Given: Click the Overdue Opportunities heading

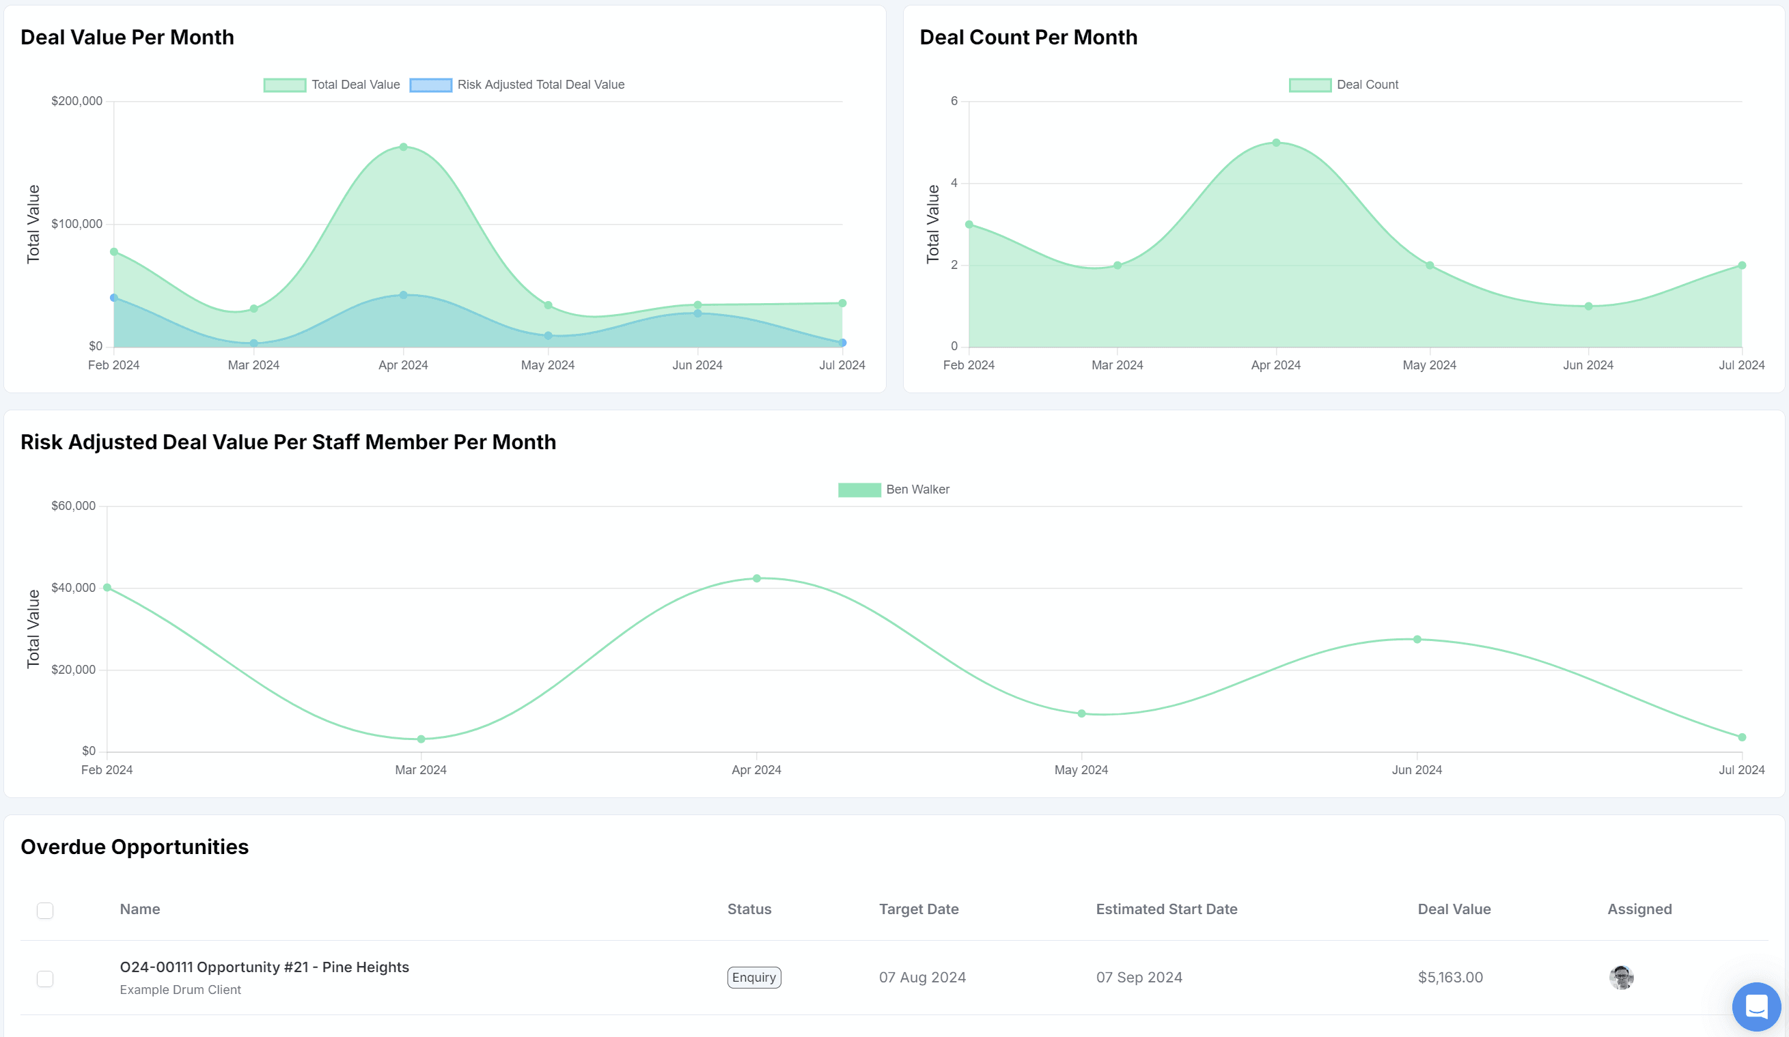Looking at the screenshot, I should click(x=134, y=847).
